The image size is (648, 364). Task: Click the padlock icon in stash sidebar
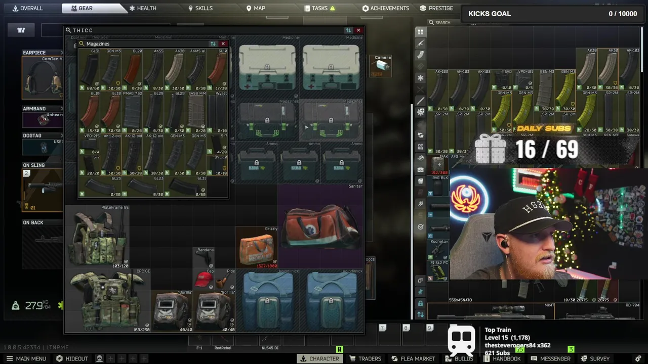[x=420, y=303]
